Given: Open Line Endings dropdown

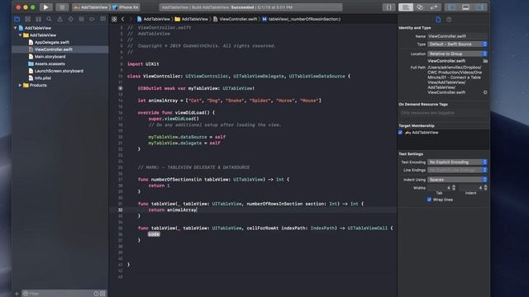Looking at the screenshot, I should [457, 170].
